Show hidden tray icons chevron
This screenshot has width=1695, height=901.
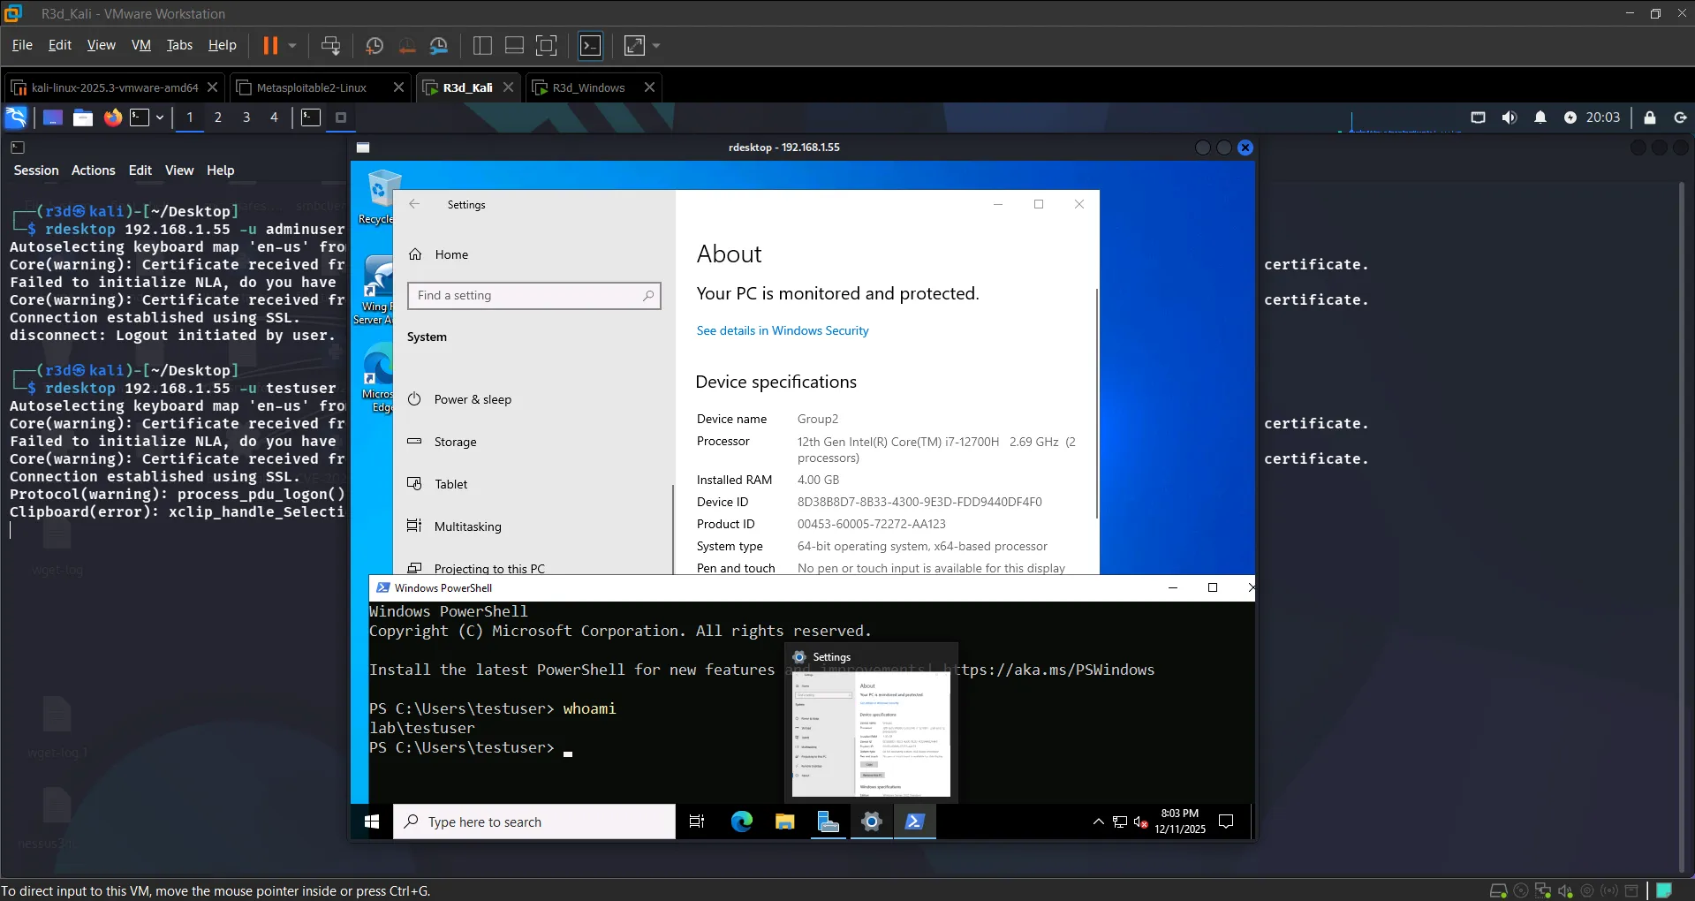tap(1098, 821)
